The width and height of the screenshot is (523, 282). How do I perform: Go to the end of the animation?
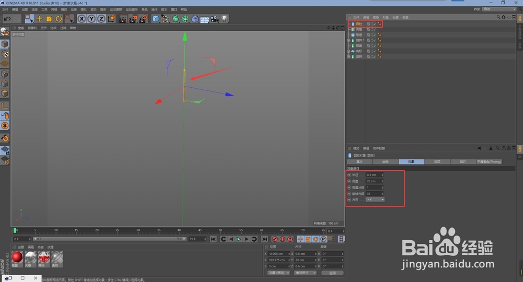click(265, 239)
